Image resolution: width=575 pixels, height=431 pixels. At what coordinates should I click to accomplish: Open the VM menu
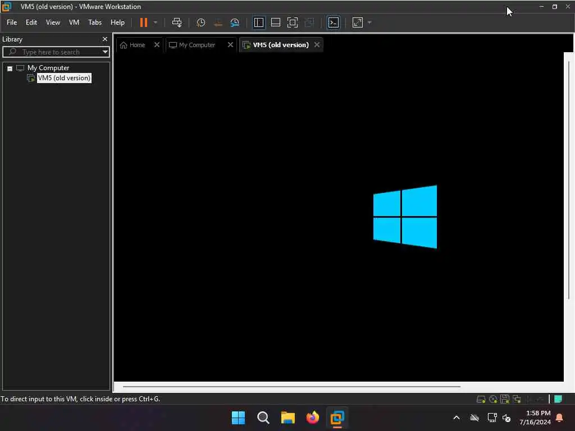coord(74,22)
